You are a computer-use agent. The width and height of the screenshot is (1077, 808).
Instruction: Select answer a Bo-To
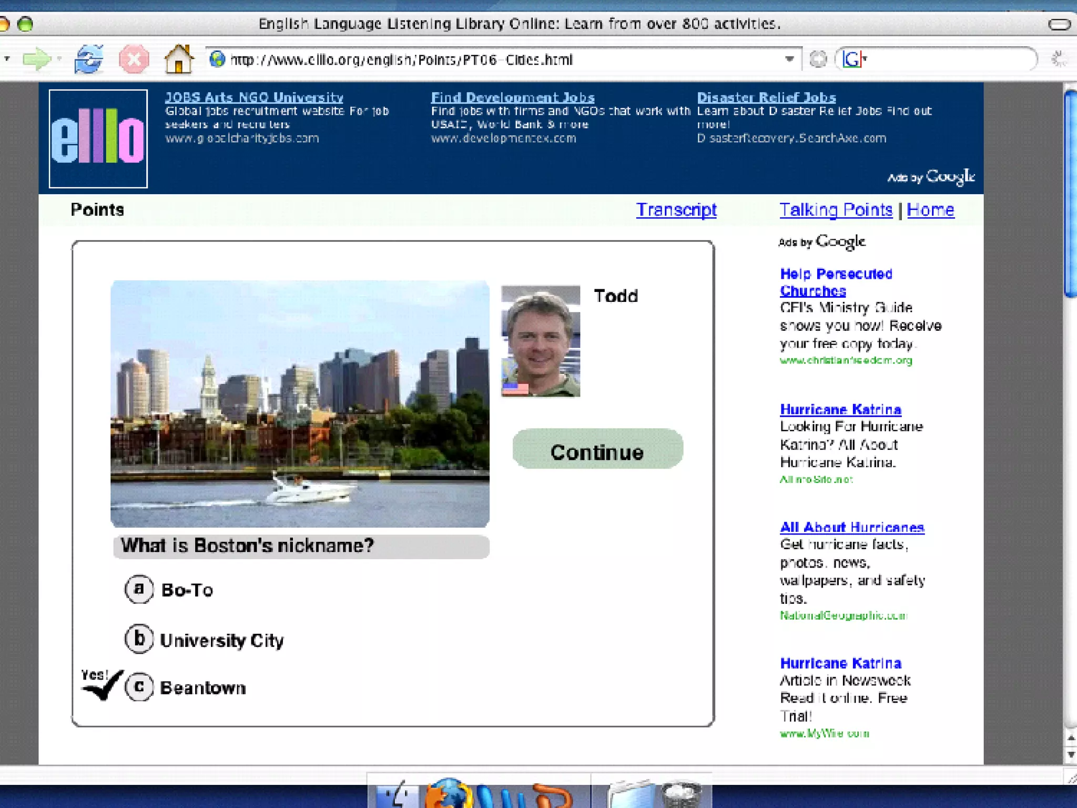[x=139, y=589]
